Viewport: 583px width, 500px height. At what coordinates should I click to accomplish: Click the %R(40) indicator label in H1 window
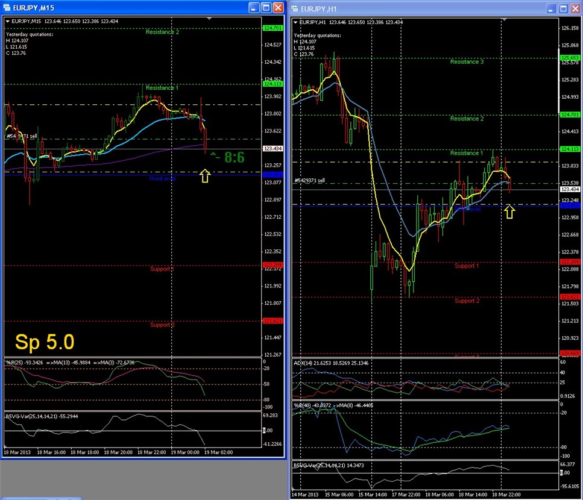coord(333,405)
